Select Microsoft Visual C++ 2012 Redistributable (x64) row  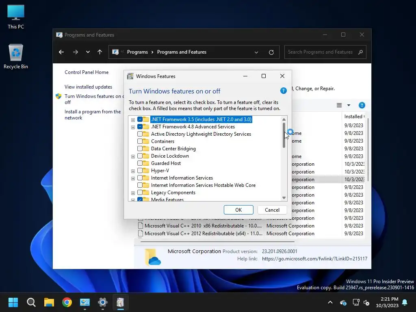[251, 234]
